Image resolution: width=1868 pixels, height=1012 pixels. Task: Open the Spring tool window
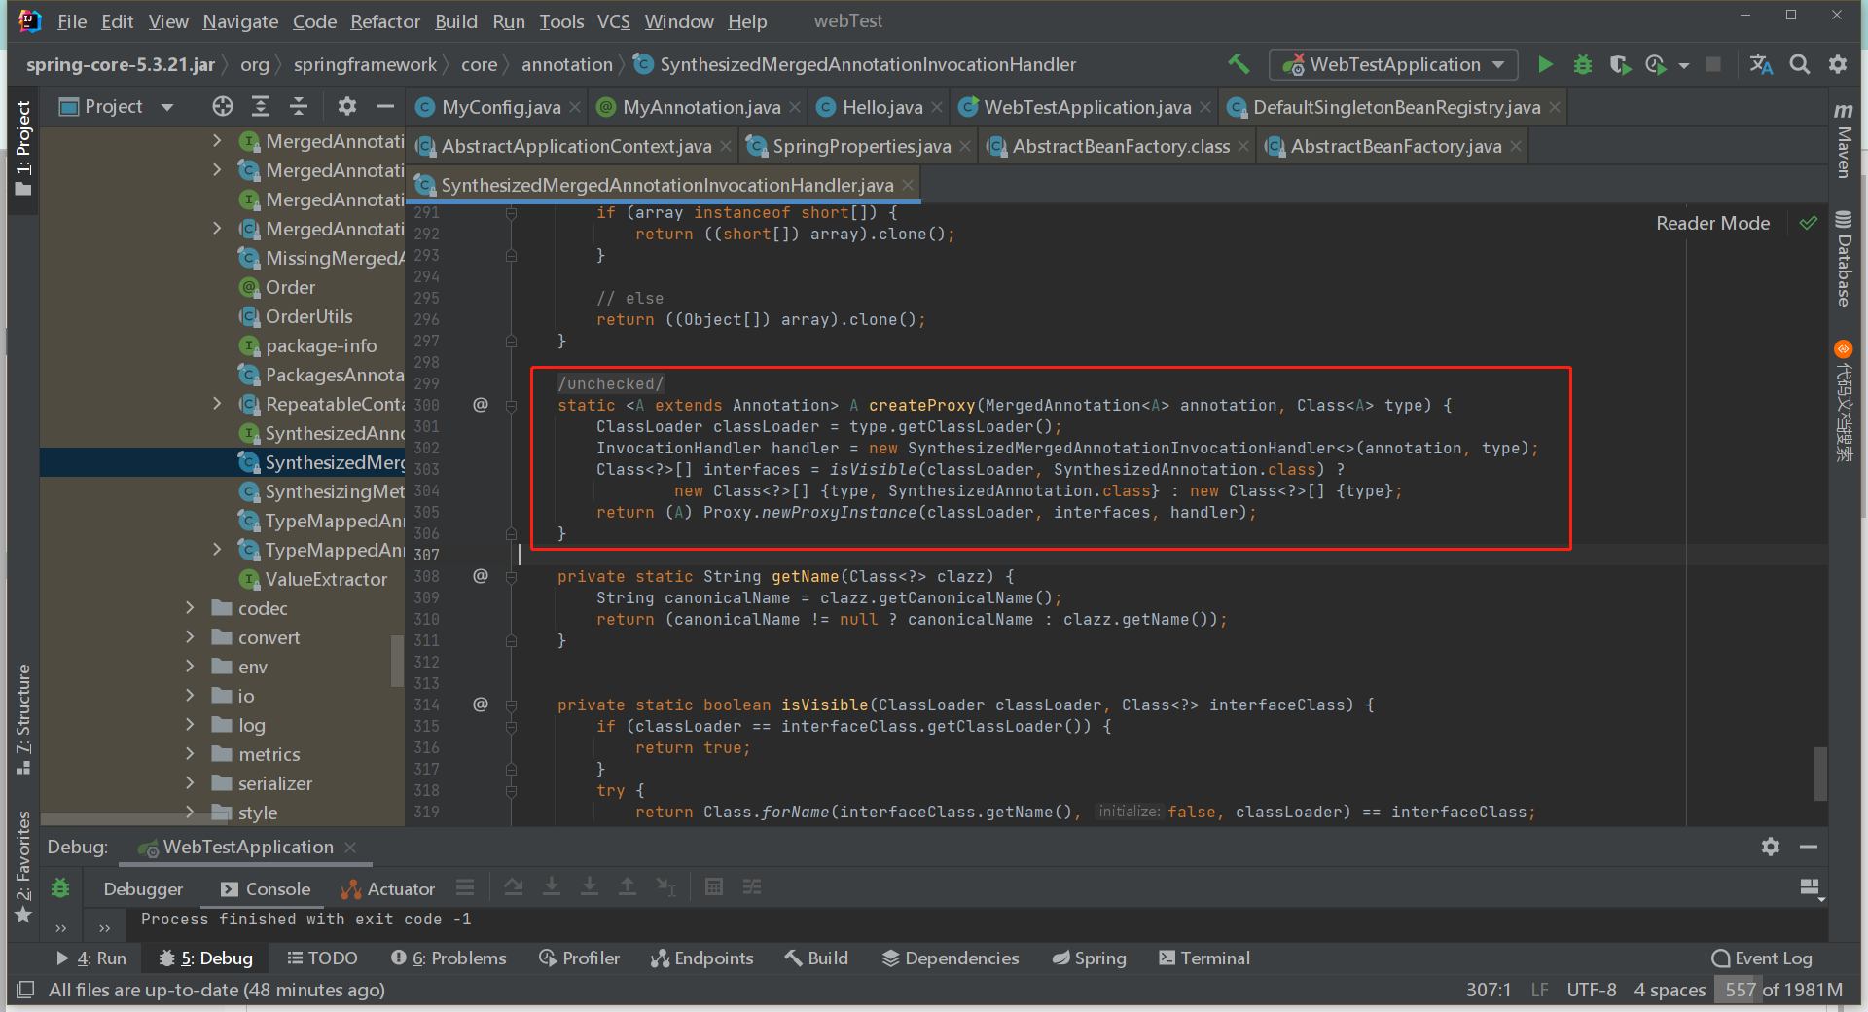pyautogui.click(x=1090, y=958)
